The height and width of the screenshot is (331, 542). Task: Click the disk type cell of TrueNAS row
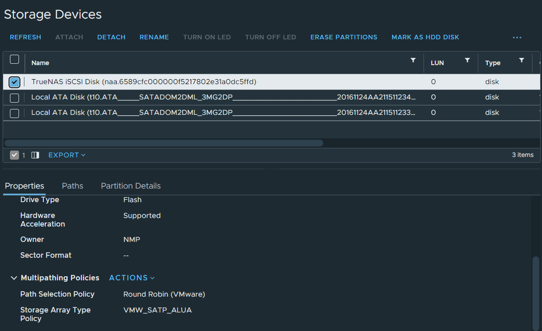coord(492,82)
